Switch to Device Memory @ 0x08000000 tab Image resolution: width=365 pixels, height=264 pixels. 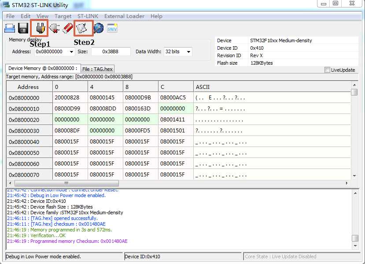coord(43,68)
